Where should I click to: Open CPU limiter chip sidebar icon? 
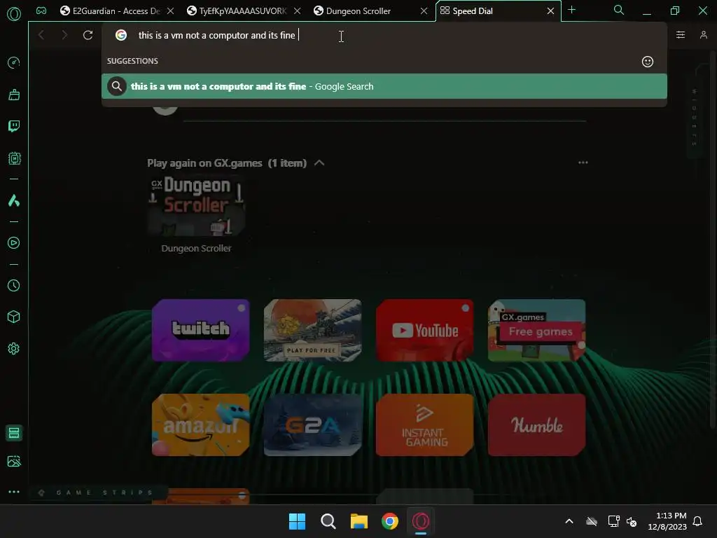(x=14, y=158)
